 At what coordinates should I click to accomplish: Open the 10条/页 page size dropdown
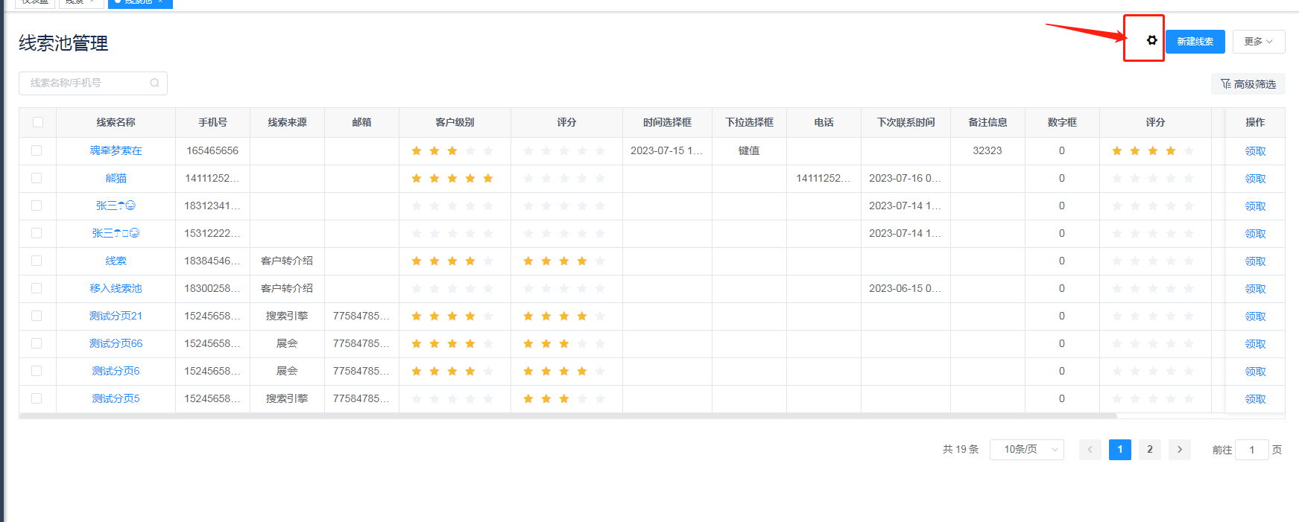(x=1026, y=450)
